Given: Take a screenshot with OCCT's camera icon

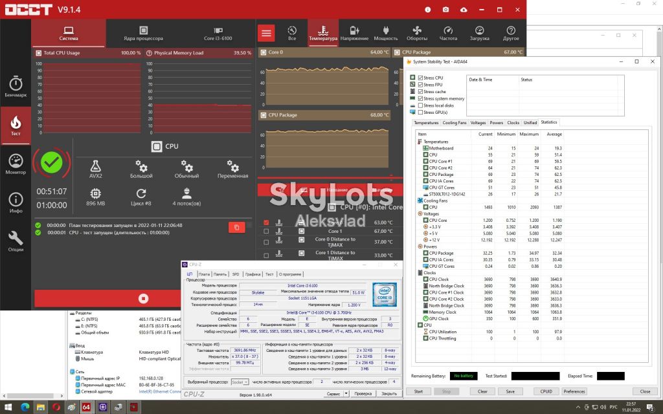Looking at the screenshot, I should pos(445,10).
